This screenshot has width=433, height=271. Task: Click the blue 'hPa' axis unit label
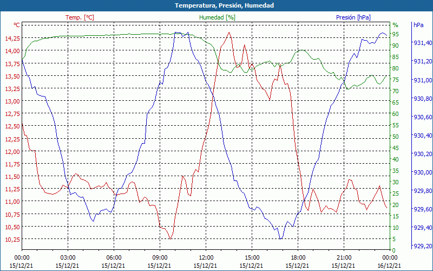tap(418, 24)
